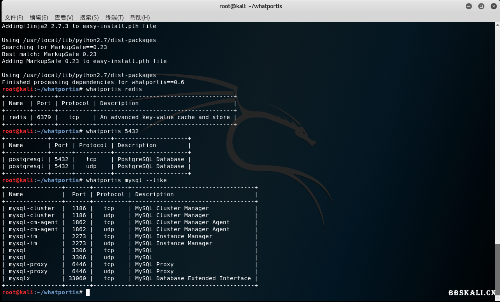500x302 pixels.
Task: Click the 'whatportis mysql --like' command text
Action: [126, 180]
